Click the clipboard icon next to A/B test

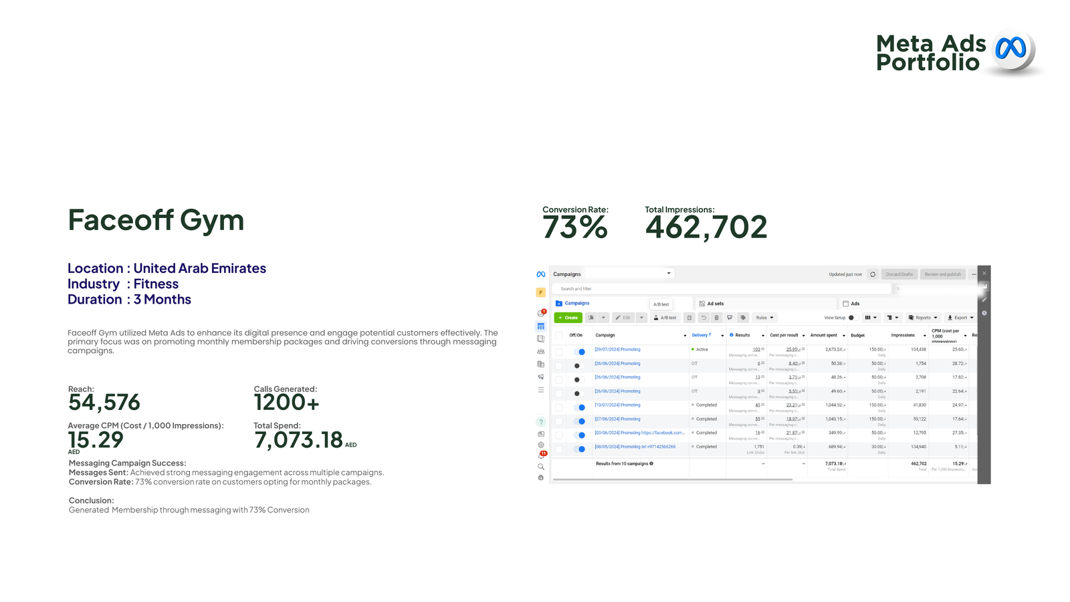(689, 318)
